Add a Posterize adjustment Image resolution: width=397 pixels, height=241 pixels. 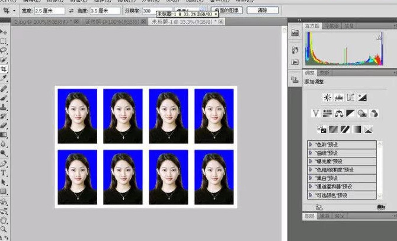click(333, 130)
